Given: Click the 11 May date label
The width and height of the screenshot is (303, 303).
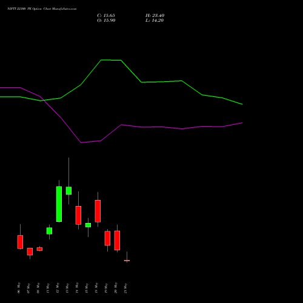Looking at the screenshot, I should point(48,288).
